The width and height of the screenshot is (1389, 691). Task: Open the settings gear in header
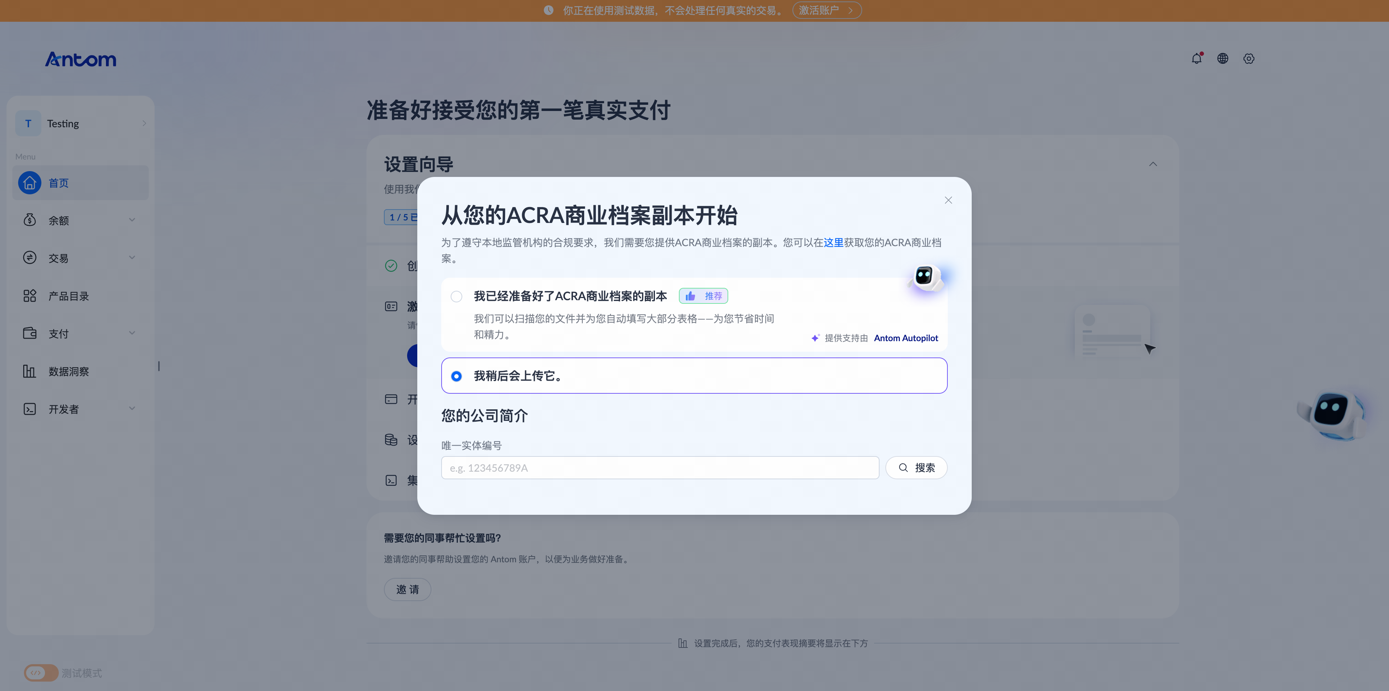pos(1249,59)
